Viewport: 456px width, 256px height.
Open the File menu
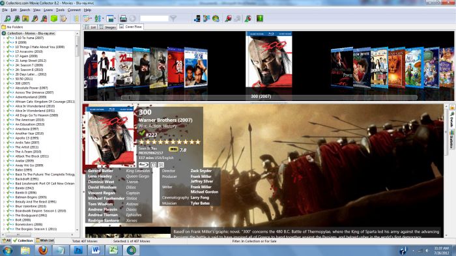pos(5,10)
